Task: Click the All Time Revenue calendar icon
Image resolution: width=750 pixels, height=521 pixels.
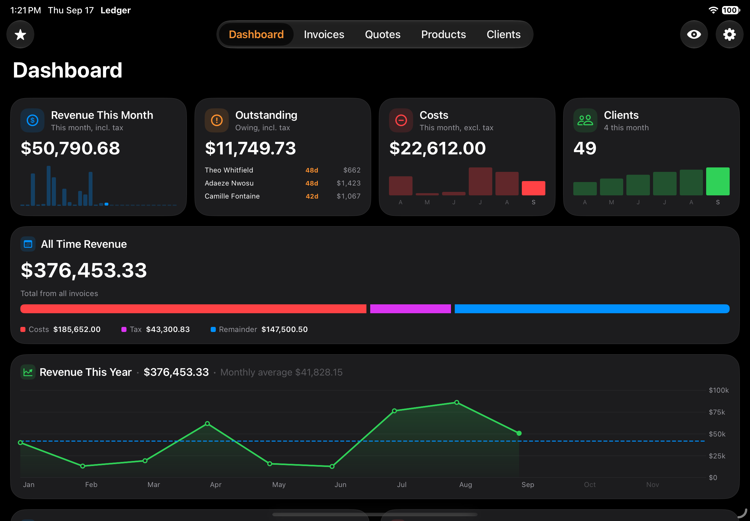Action: click(x=28, y=244)
